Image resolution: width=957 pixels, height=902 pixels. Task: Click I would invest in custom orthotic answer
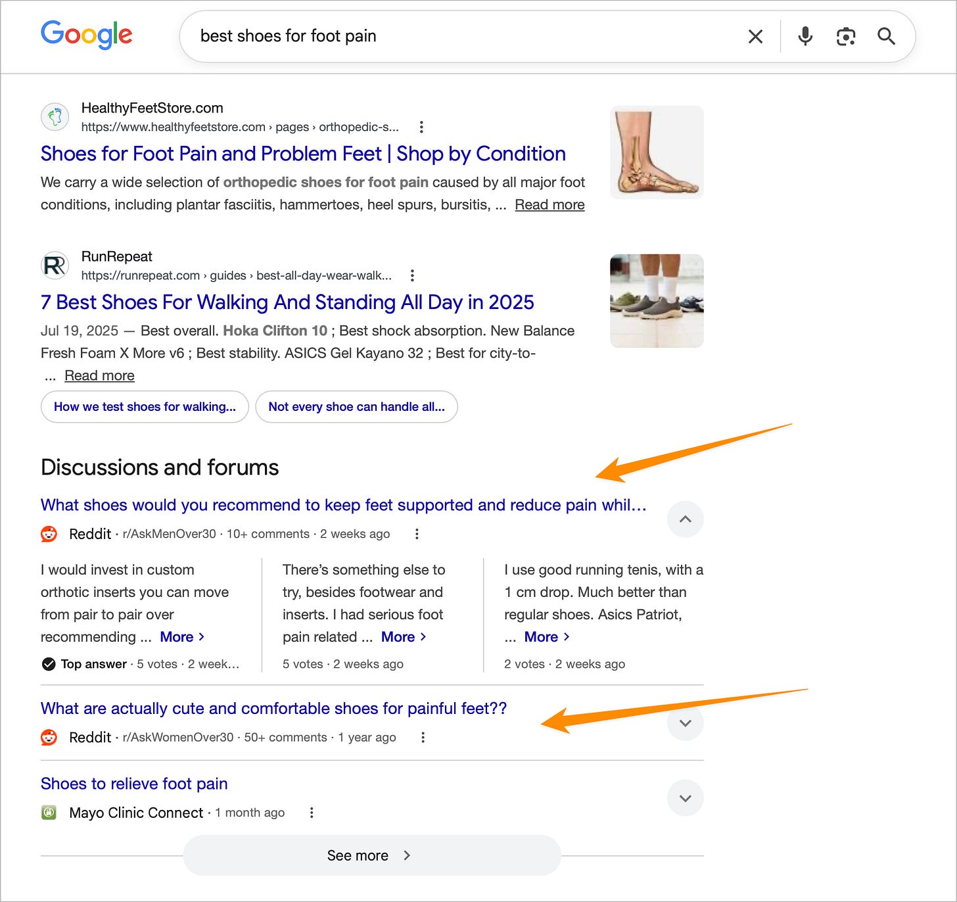pyautogui.click(x=135, y=603)
